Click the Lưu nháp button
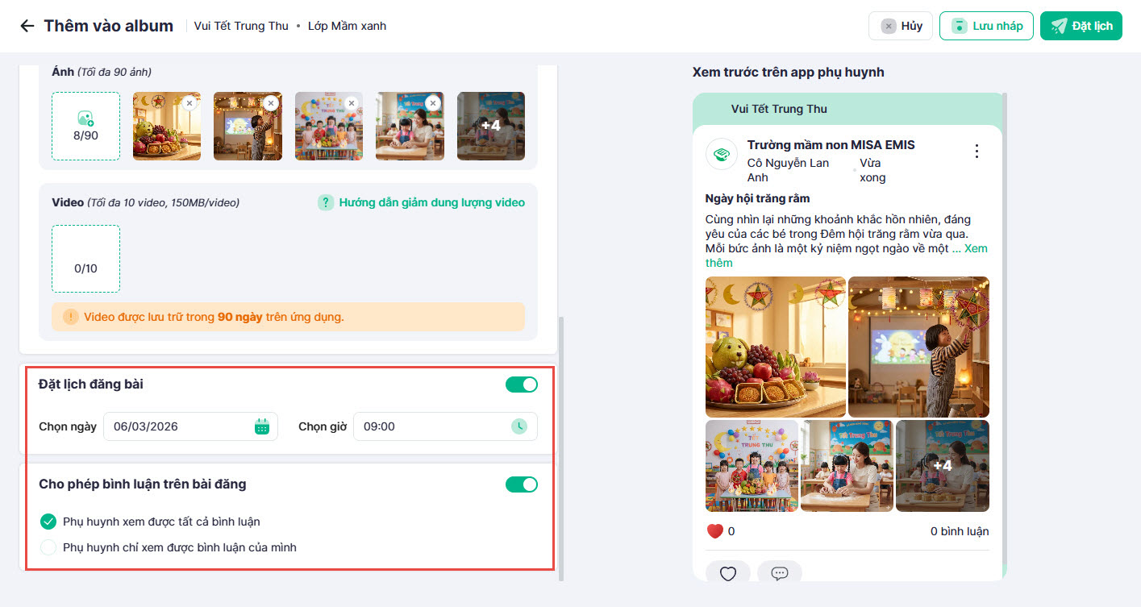The width and height of the screenshot is (1141, 607). (x=986, y=26)
